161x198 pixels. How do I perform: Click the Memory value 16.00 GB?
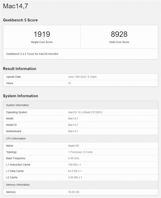[74, 192]
